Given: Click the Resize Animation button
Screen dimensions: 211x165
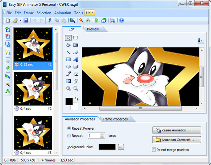Looking at the screenshot, I should tap(176, 130).
